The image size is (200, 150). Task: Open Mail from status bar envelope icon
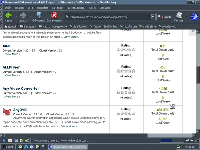click(x=10, y=140)
